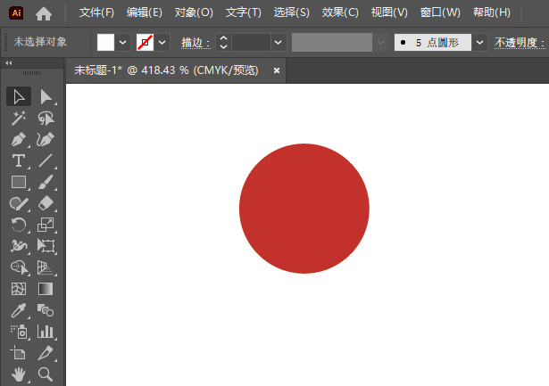The height and width of the screenshot is (386, 549).
Task: Choose the Width/Warp tool
Action: [x=19, y=246]
